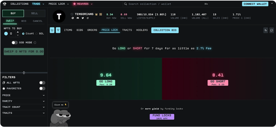Click the NFTs to buy number field

pyautogui.click(x=13, y=34)
